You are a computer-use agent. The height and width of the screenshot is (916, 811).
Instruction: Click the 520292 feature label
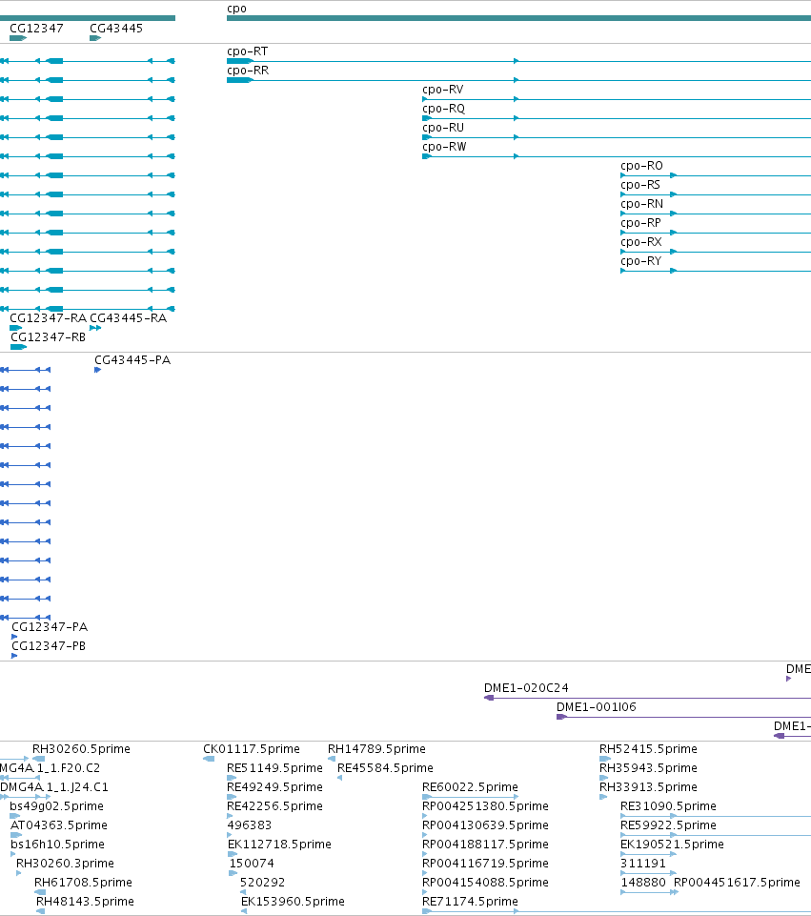coord(262,883)
